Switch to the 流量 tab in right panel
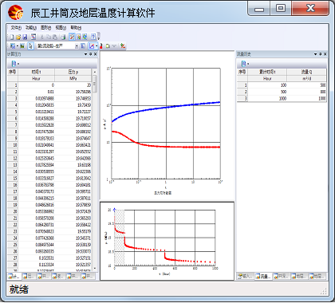This screenshot has height=303, width=335. tap(263, 276)
